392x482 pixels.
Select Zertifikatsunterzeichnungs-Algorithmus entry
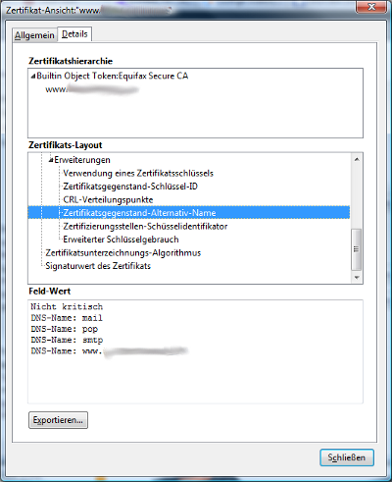(123, 253)
